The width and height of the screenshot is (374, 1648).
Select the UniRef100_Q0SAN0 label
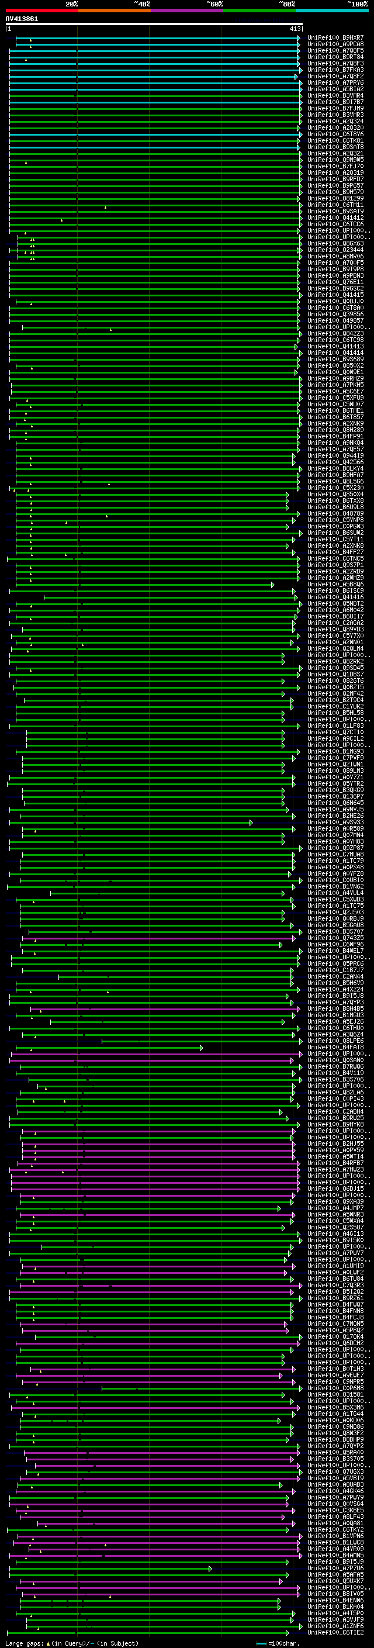(x=335, y=1060)
